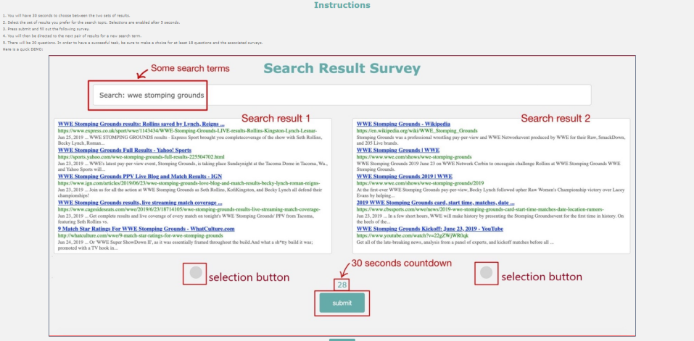The height and width of the screenshot is (341, 694).
Task: Click the snippet beginning 'Jun 24, 2019 ... Or WWE Super ShowDown'
Action: tap(187, 245)
